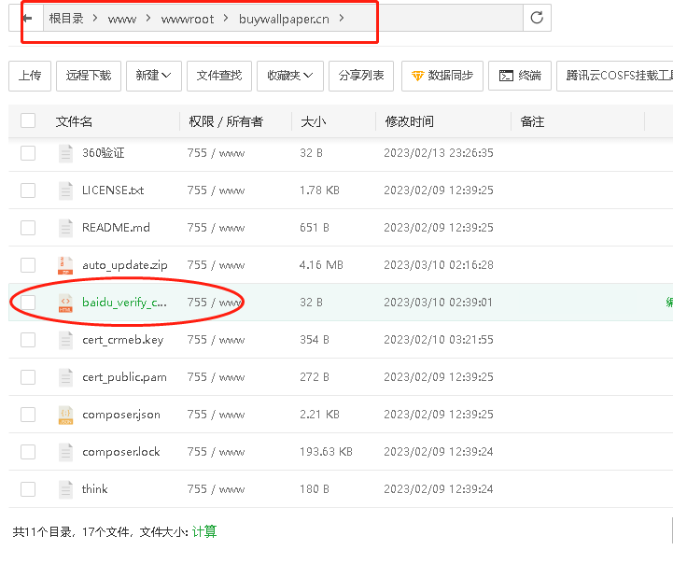Click the 数据同步 button
Image resolution: width=673 pixels, height=564 pixels.
pos(442,76)
